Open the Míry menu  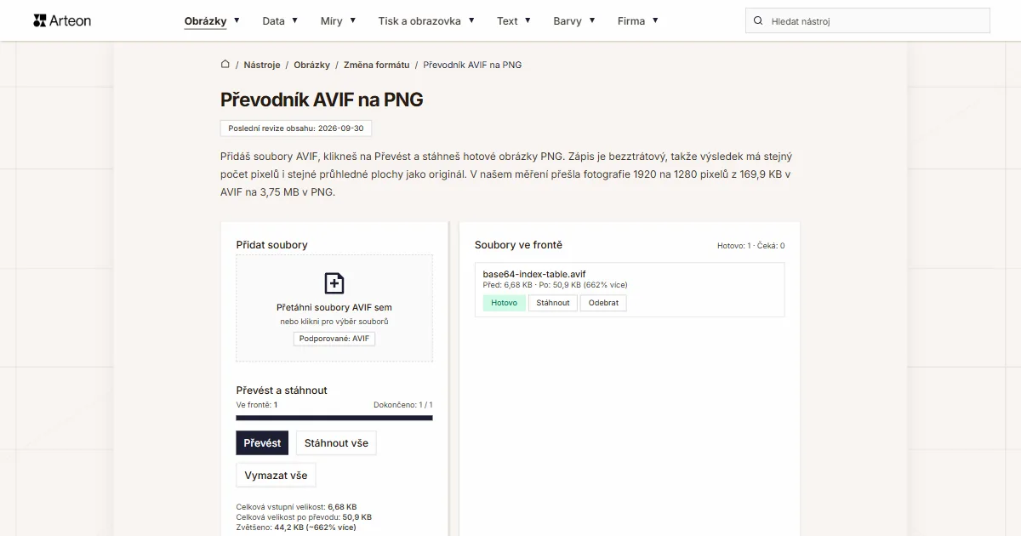coord(332,21)
